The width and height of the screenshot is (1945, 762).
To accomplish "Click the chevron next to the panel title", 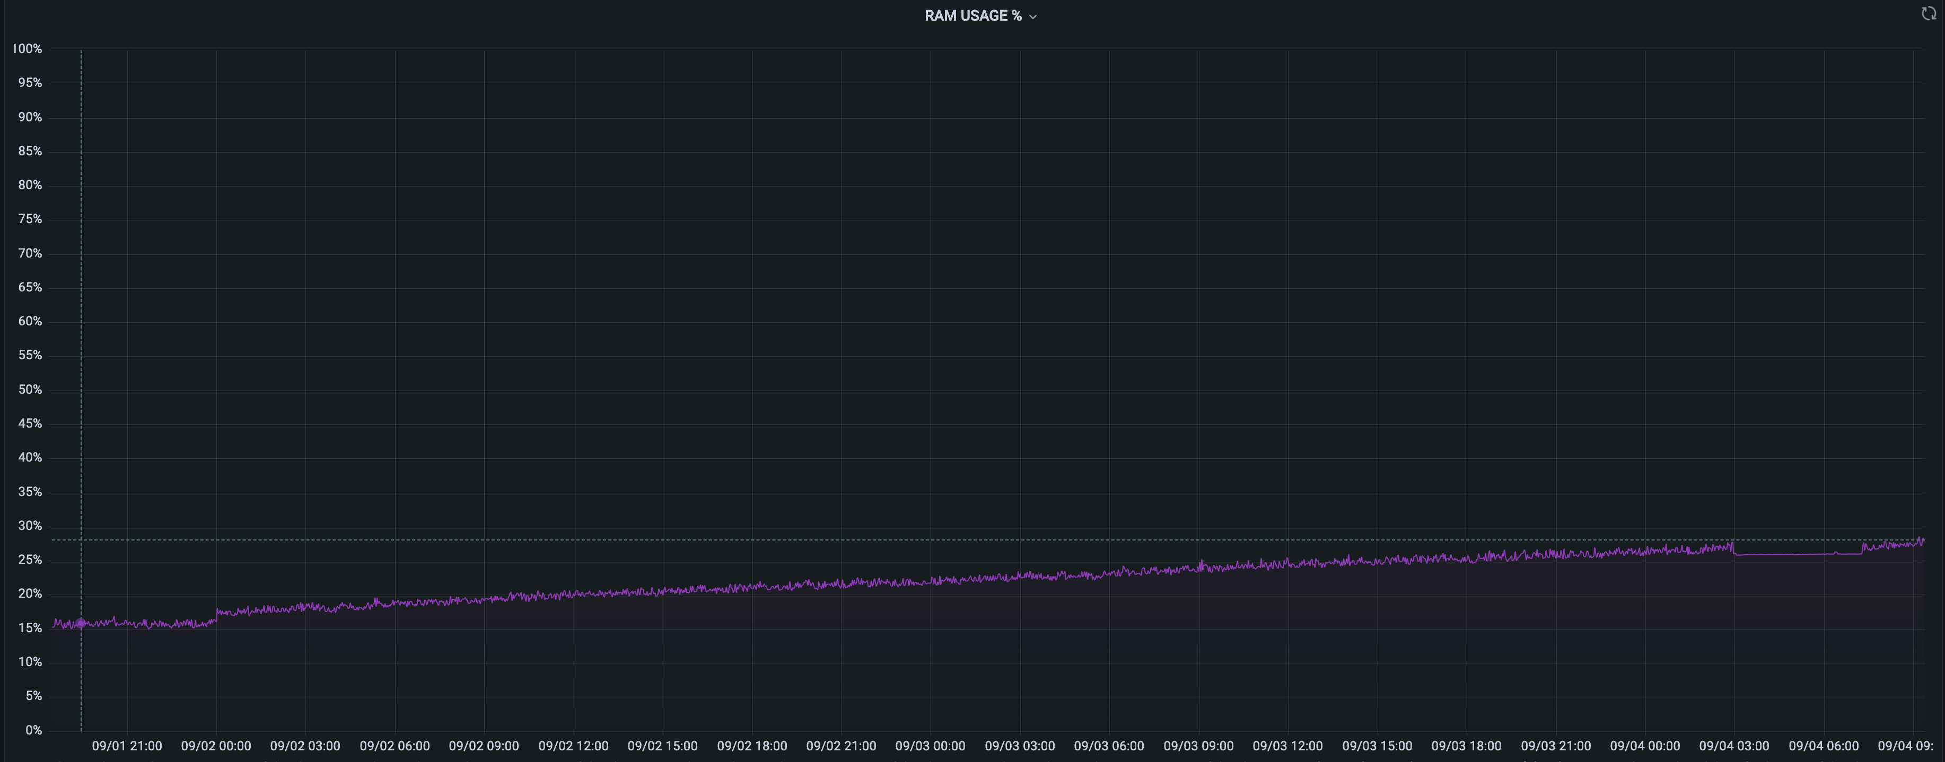I will 1033,16.
